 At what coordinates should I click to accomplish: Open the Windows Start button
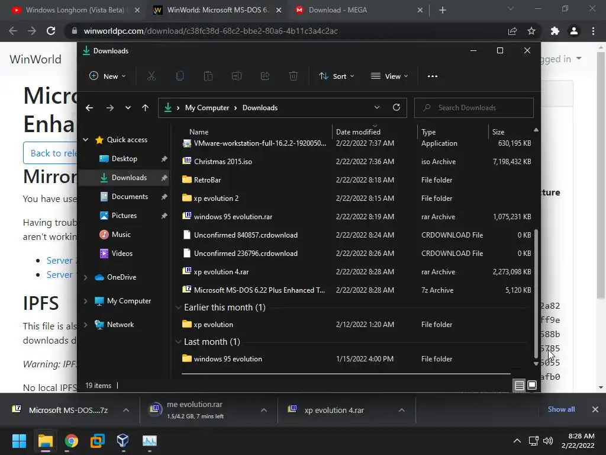tap(19, 441)
